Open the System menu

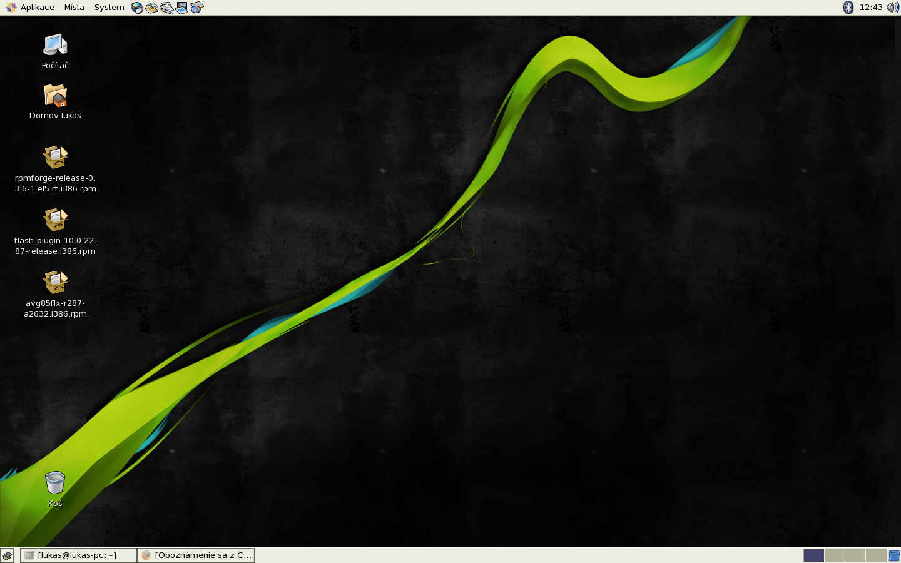[109, 8]
